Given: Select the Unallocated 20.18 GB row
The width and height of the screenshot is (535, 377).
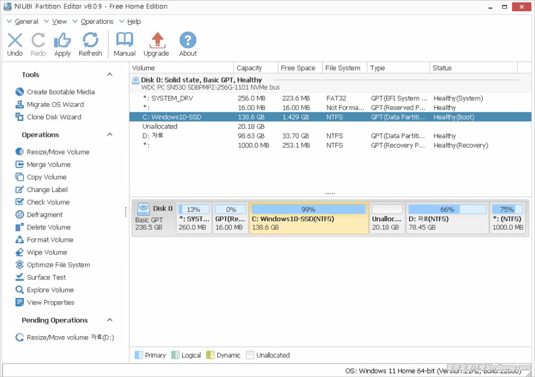Looking at the screenshot, I should pos(160,127).
